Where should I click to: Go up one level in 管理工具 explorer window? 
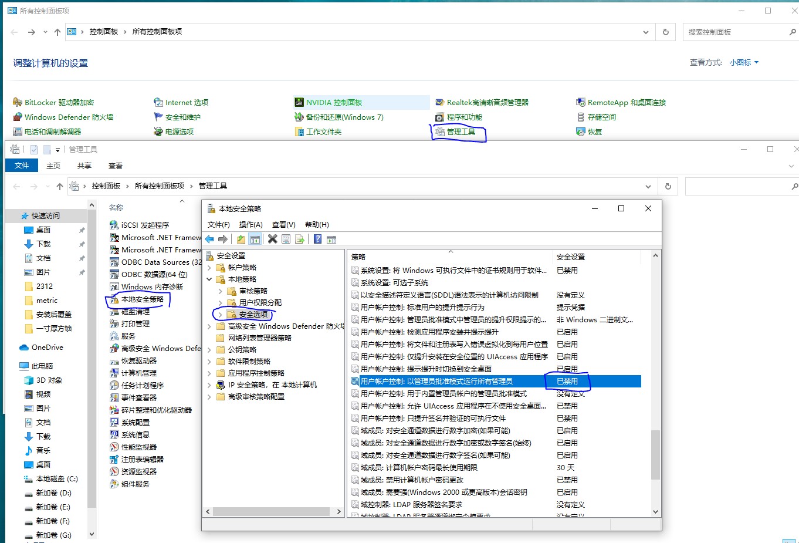pyautogui.click(x=60, y=186)
